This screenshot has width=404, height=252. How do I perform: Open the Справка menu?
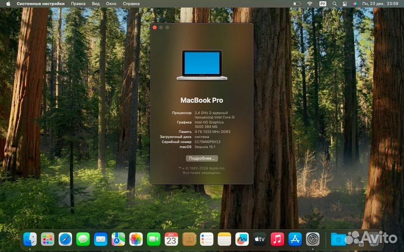pyautogui.click(x=131, y=3)
